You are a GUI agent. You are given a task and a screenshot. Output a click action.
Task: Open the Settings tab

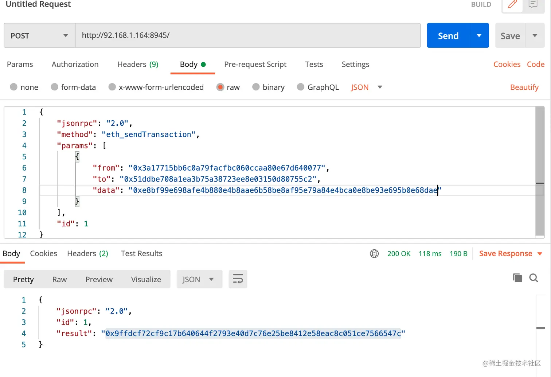point(355,65)
